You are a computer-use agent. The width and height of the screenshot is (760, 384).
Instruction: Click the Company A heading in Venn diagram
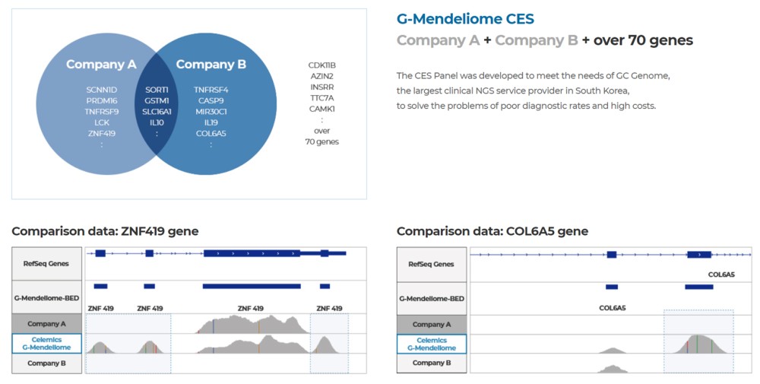pyautogui.click(x=101, y=65)
